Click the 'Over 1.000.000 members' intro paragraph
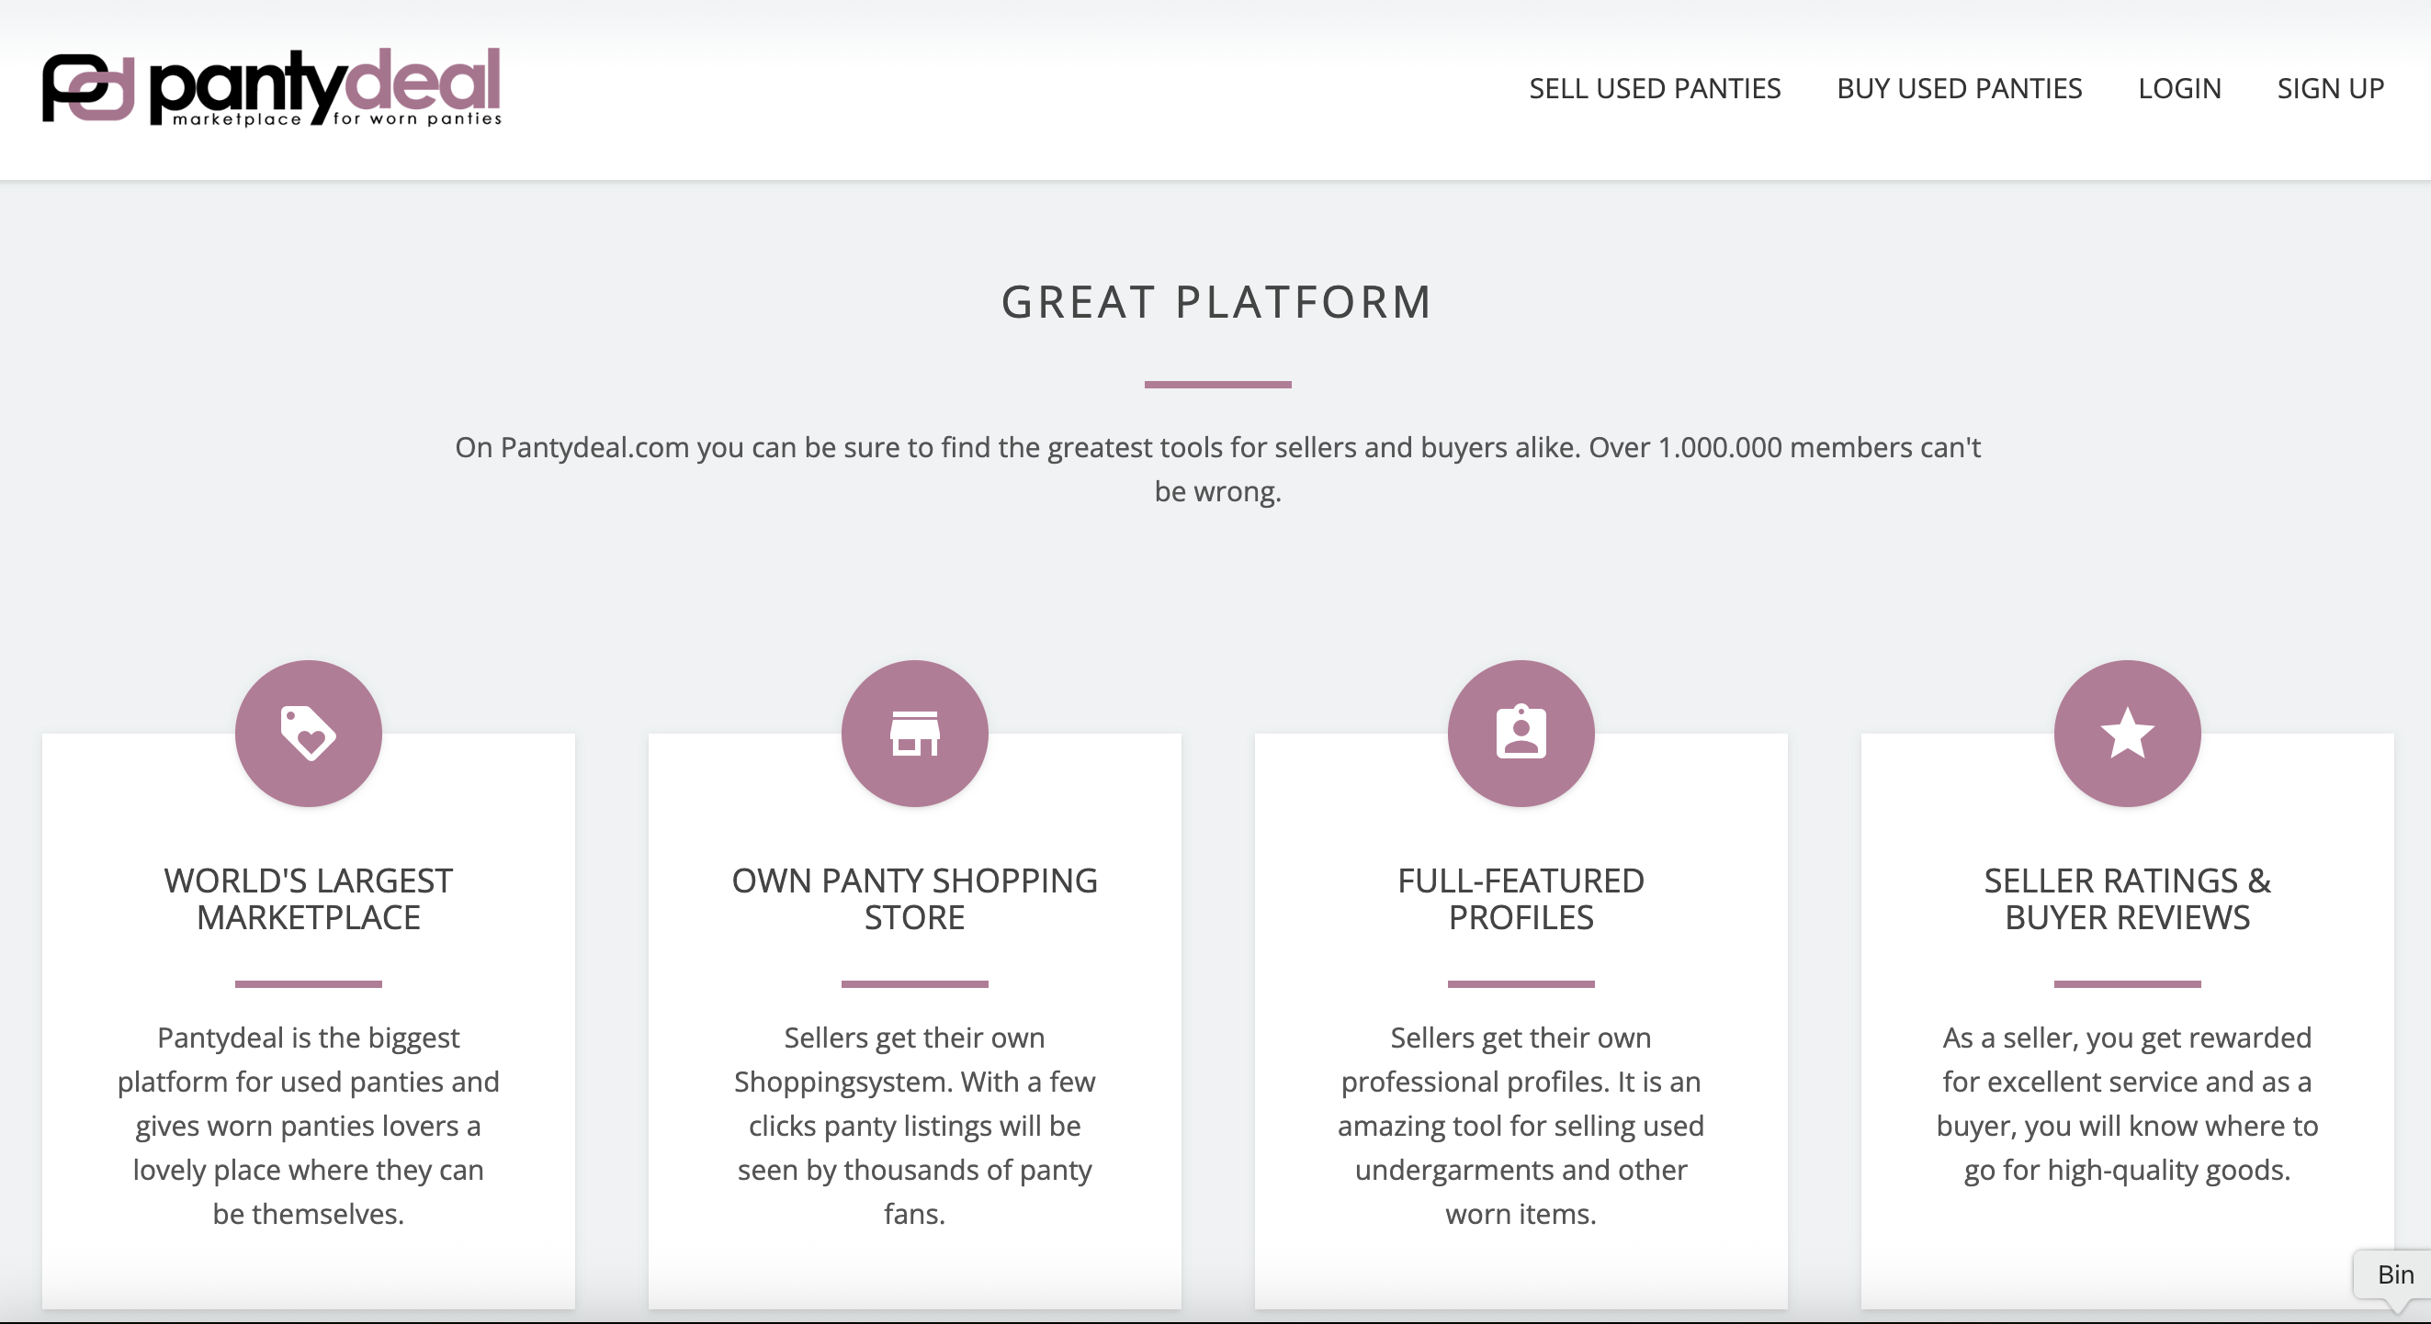The height and width of the screenshot is (1324, 2431). click(1217, 468)
